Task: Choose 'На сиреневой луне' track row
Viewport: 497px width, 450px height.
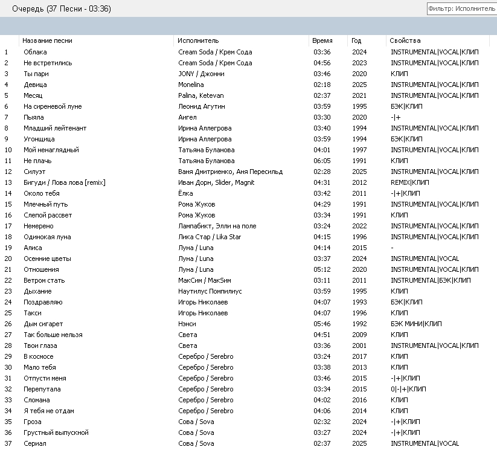Action: [x=52, y=106]
